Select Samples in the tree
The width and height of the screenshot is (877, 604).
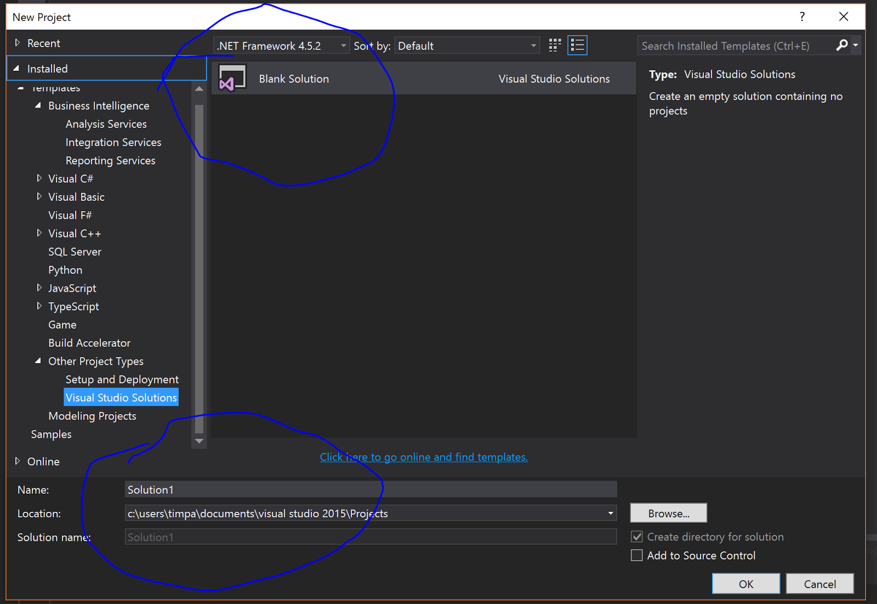(x=52, y=434)
